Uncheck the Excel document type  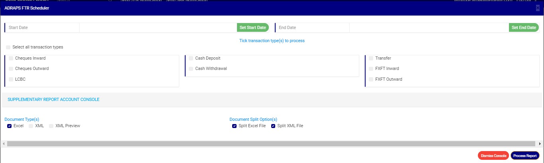9,126
